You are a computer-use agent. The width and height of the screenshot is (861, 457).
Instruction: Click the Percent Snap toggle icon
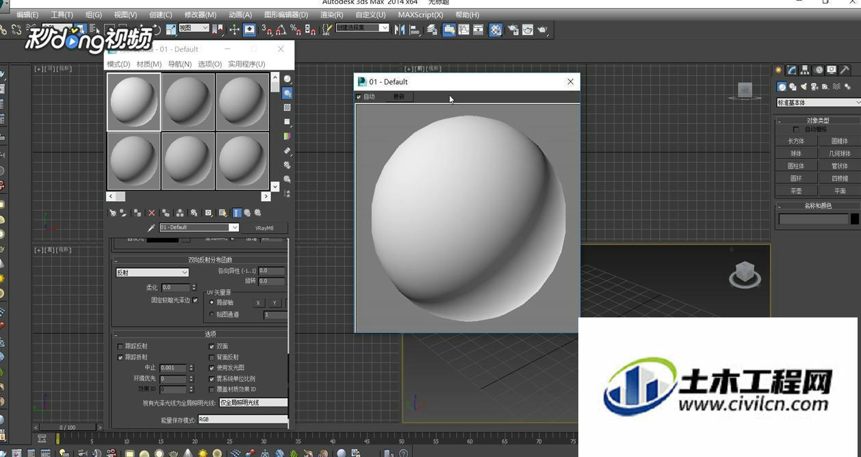(x=296, y=29)
